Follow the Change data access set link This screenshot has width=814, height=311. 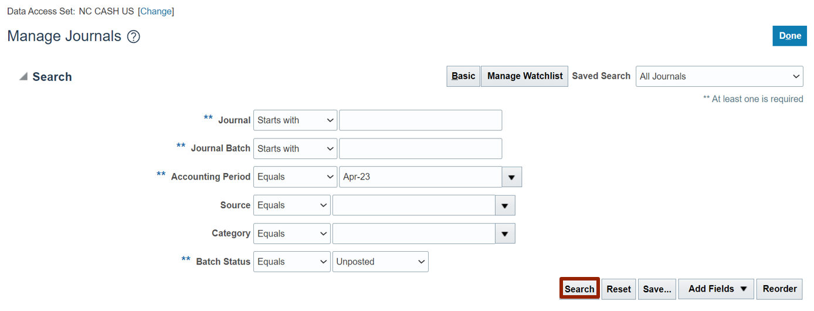[156, 11]
